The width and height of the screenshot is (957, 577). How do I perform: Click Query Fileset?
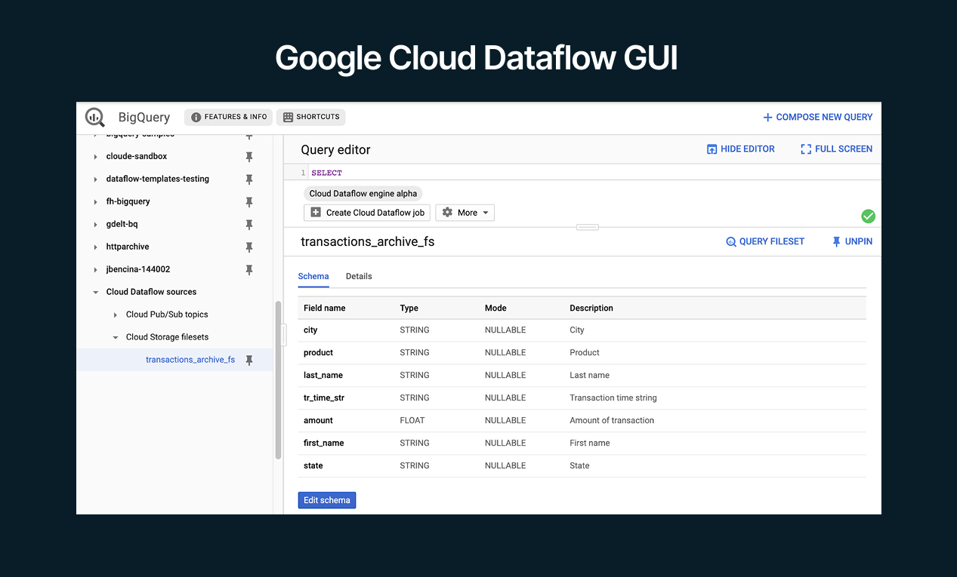click(765, 241)
